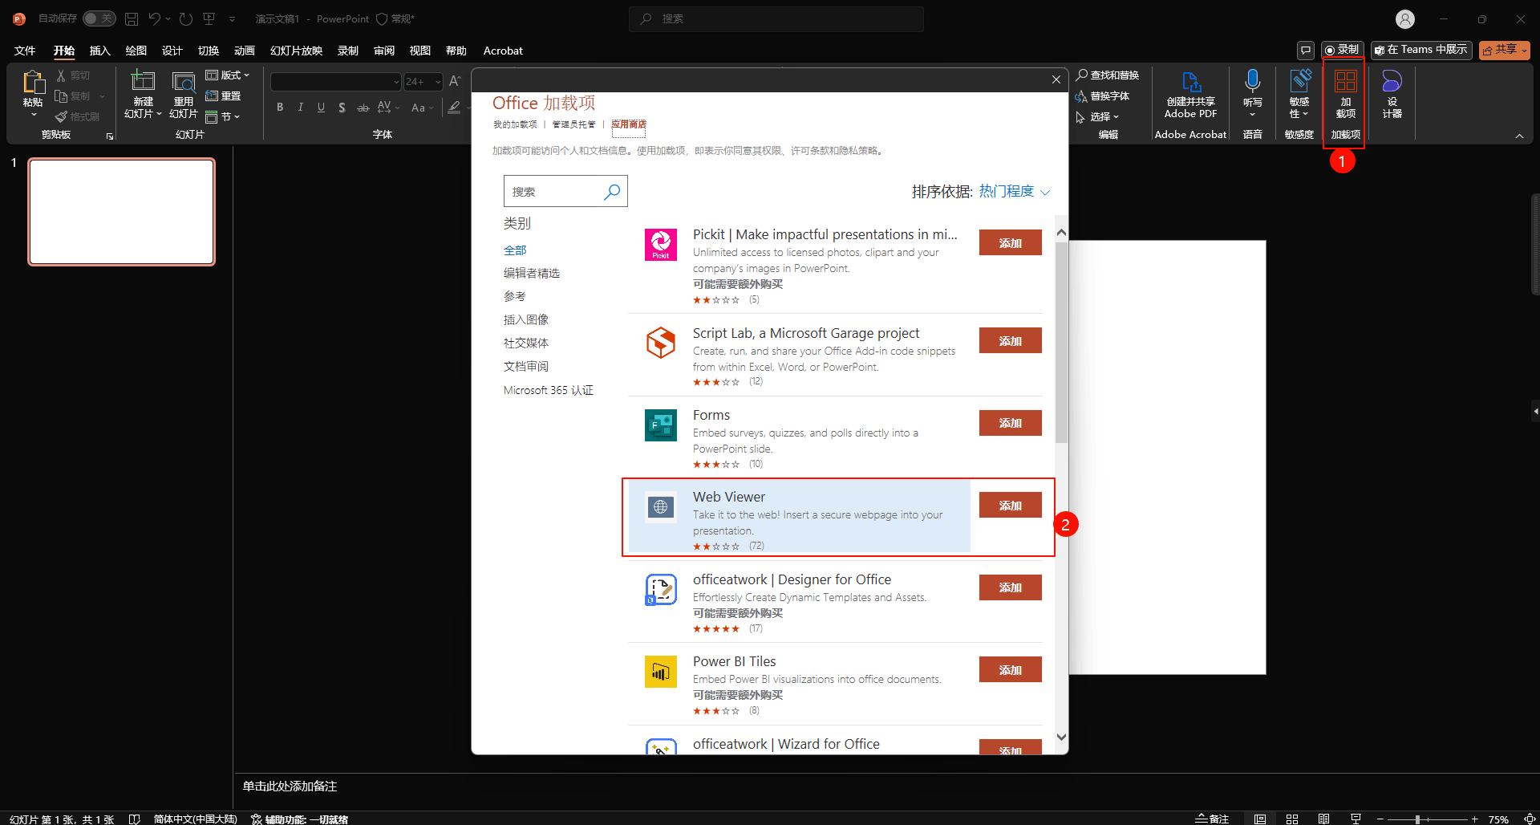Image resolution: width=1540 pixels, height=825 pixels.
Task: Click the comments icon near 录制
Action: click(x=1306, y=51)
